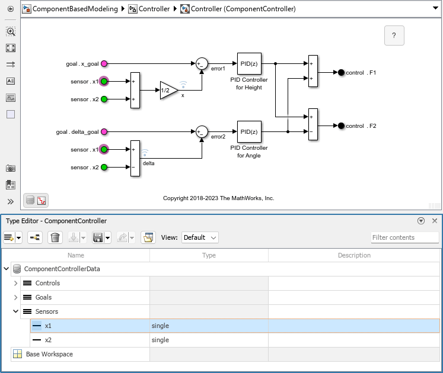Screen dimensions: 443x373
Task: Click the Filter contents search field
Action: point(404,237)
